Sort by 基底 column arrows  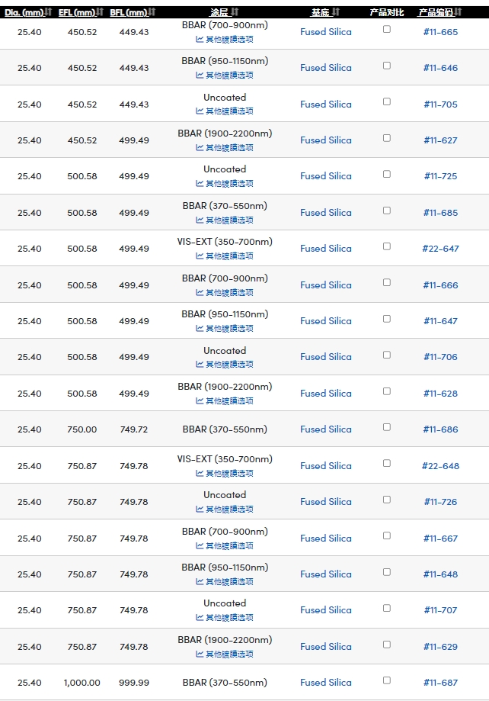pyautogui.click(x=336, y=12)
